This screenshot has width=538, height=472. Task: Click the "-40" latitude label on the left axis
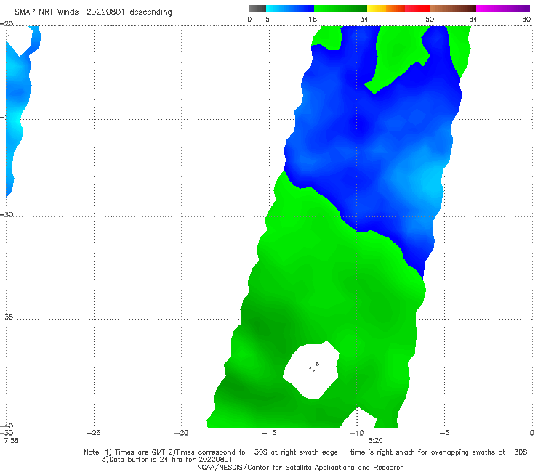click(x=7, y=426)
